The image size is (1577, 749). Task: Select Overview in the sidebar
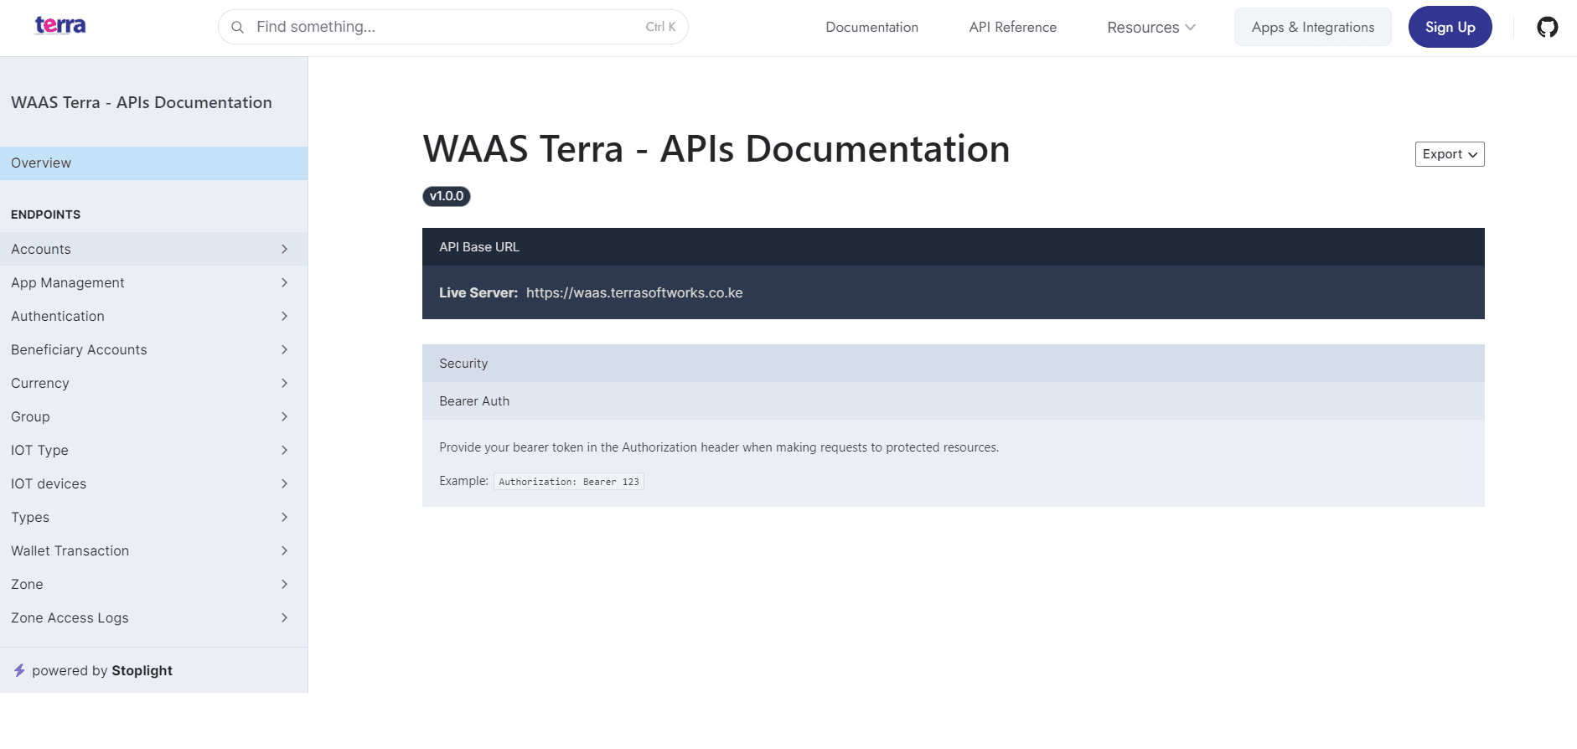pyautogui.click(x=153, y=163)
